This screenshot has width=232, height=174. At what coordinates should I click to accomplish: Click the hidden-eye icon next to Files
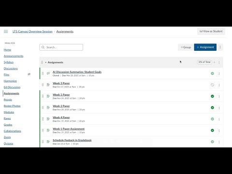coord(29,74)
